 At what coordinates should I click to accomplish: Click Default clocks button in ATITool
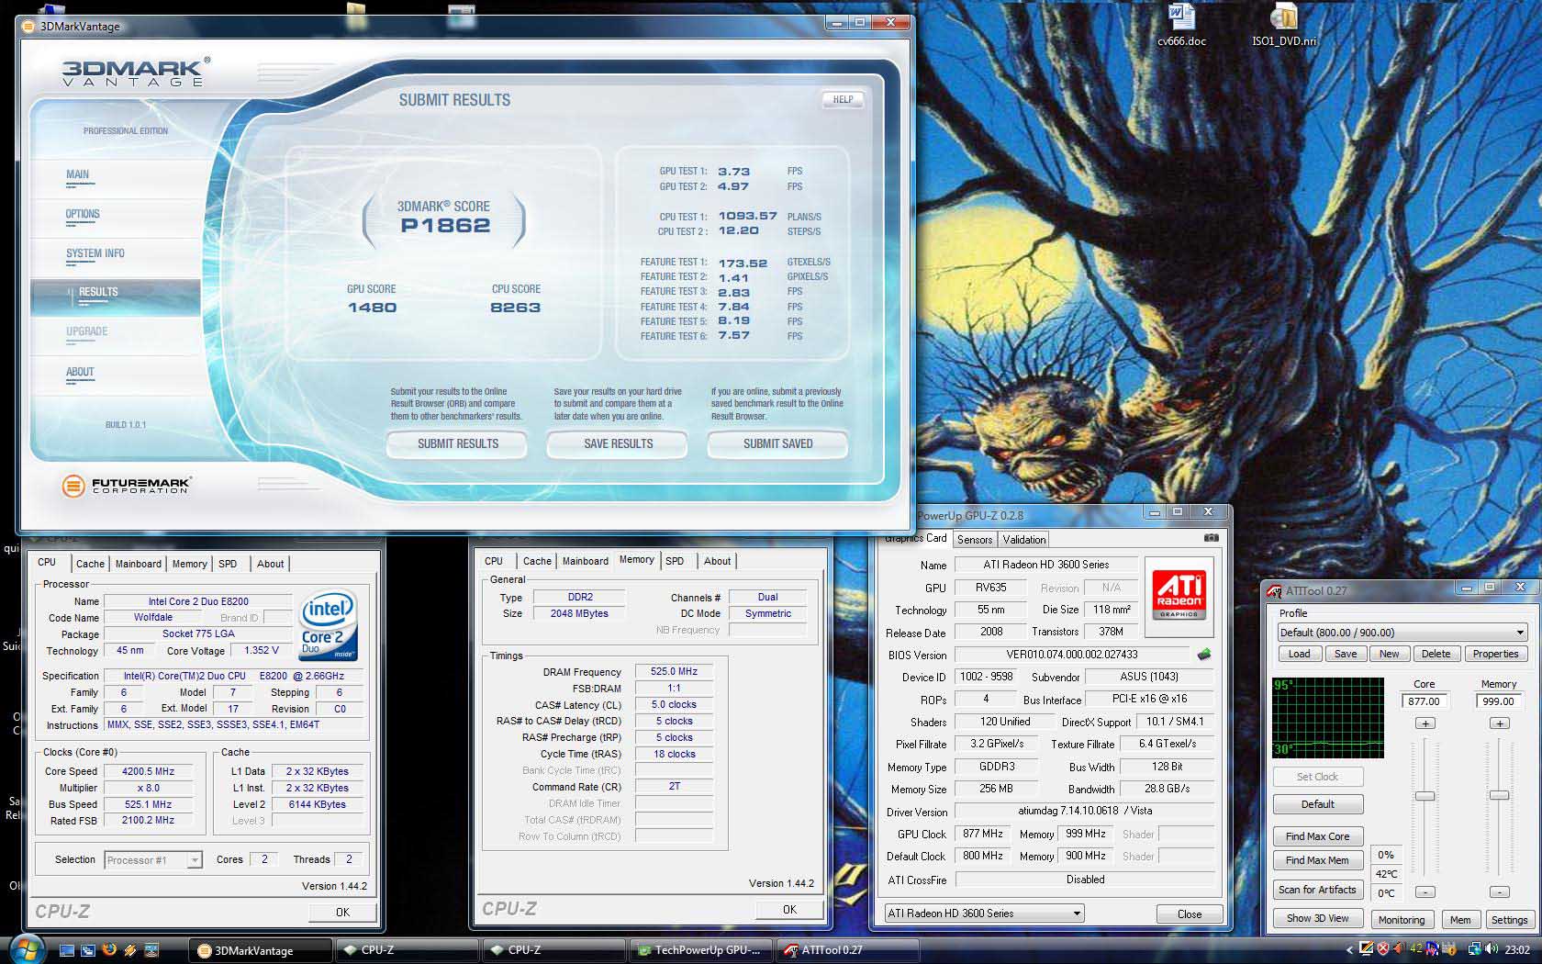[1317, 804]
